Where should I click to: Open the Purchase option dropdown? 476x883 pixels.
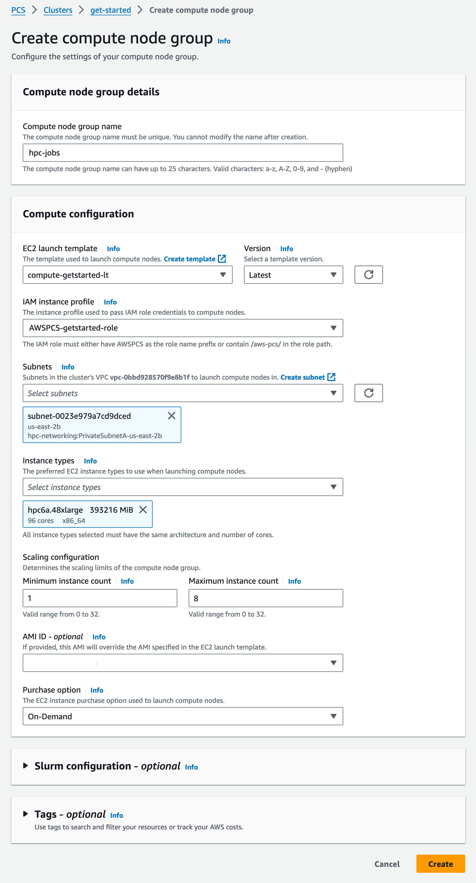(x=183, y=716)
